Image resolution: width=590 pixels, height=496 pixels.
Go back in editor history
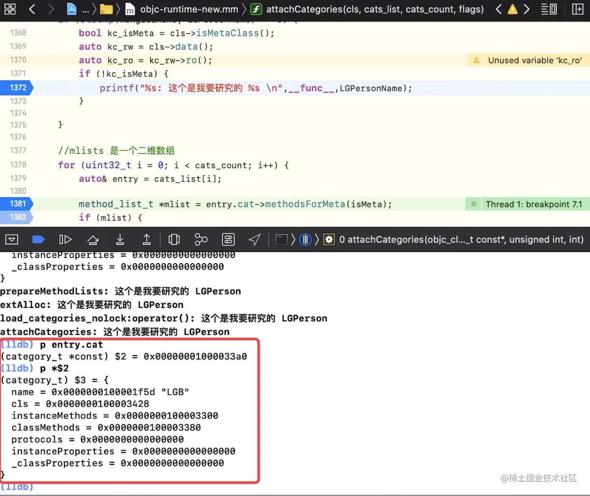pos(32,9)
